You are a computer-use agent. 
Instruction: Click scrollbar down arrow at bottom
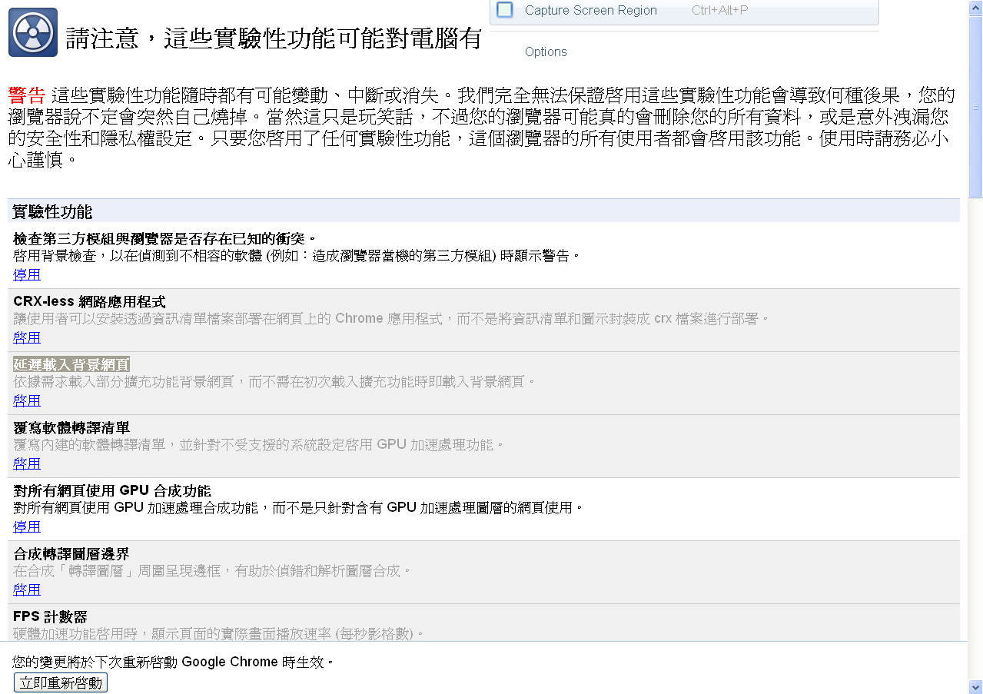(x=975, y=686)
